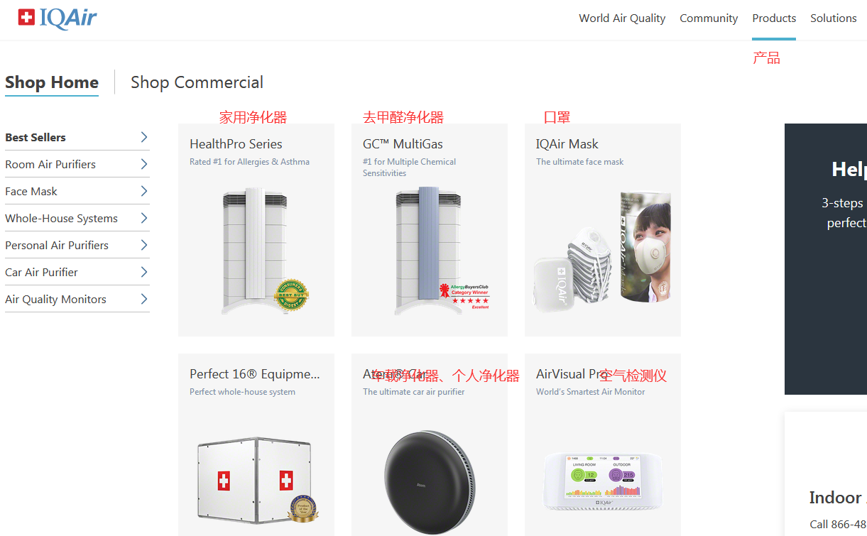Expand the Car Air Purifier chevron

(x=143, y=272)
